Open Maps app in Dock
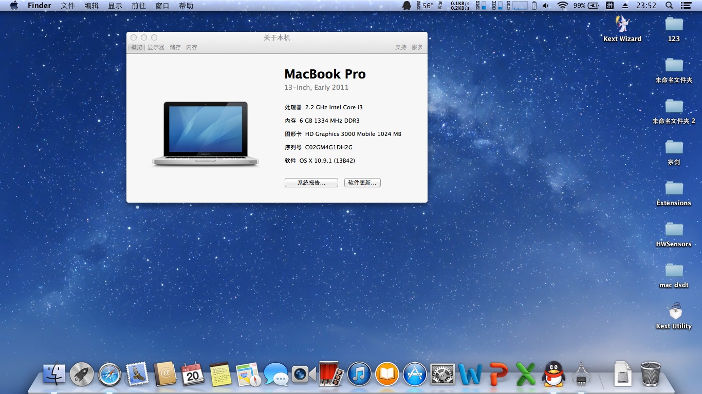This screenshot has height=394, width=702. tap(249, 374)
